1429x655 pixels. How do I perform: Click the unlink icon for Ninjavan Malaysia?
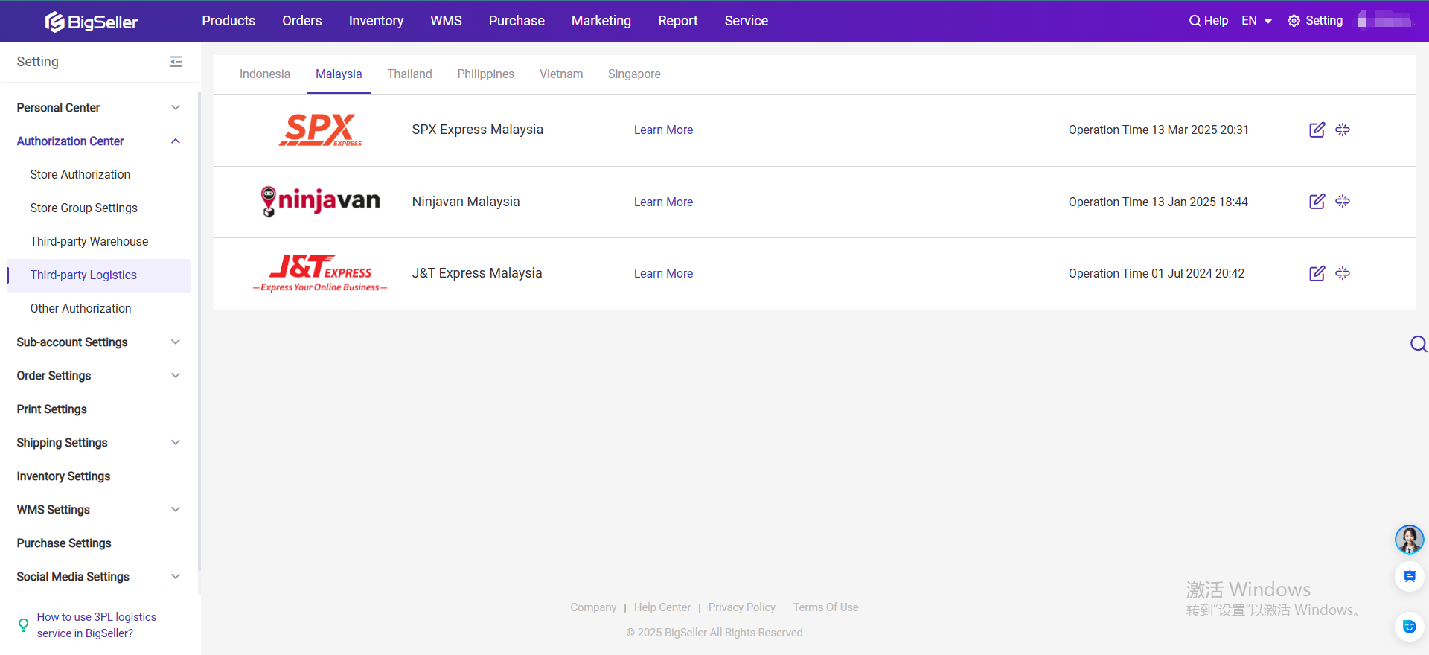coord(1342,202)
